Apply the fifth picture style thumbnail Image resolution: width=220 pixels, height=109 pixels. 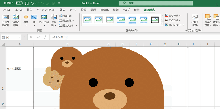tap(132, 20)
